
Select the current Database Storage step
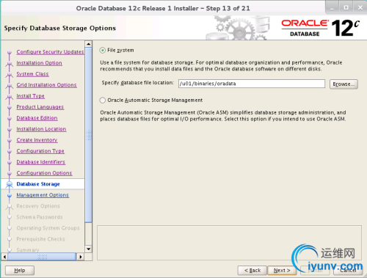click(38, 184)
